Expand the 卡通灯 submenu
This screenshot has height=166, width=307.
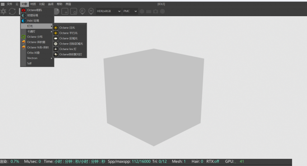click(x=37, y=31)
